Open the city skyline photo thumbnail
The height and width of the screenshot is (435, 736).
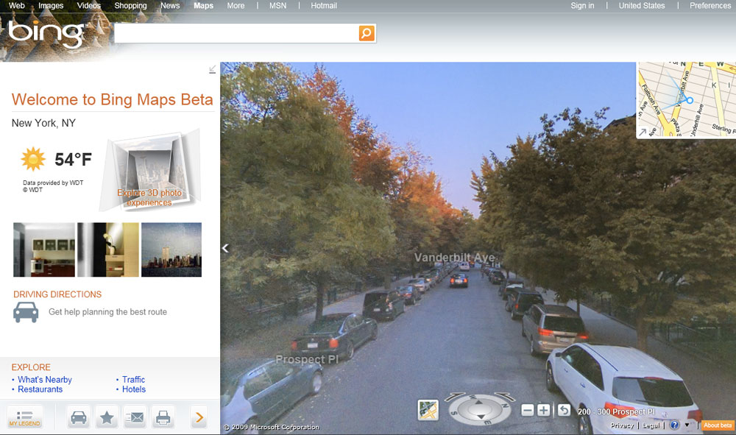pyautogui.click(x=171, y=250)
